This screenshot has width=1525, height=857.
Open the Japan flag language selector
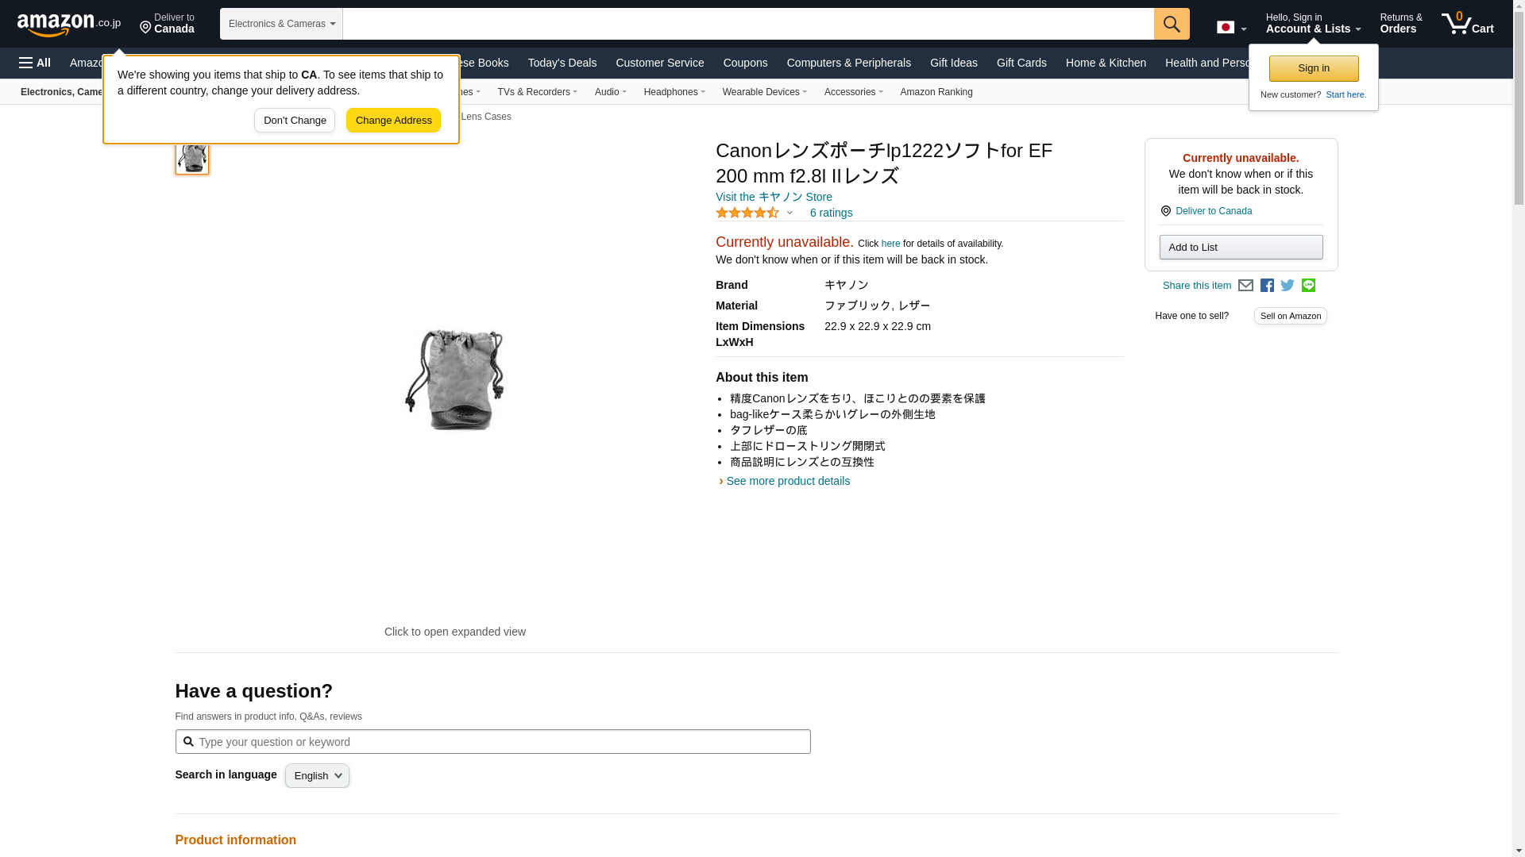click(1231, 28)
